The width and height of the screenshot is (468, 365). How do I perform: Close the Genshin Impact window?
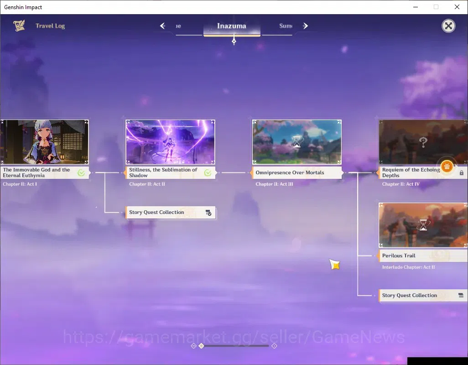[x=457, y=7]
